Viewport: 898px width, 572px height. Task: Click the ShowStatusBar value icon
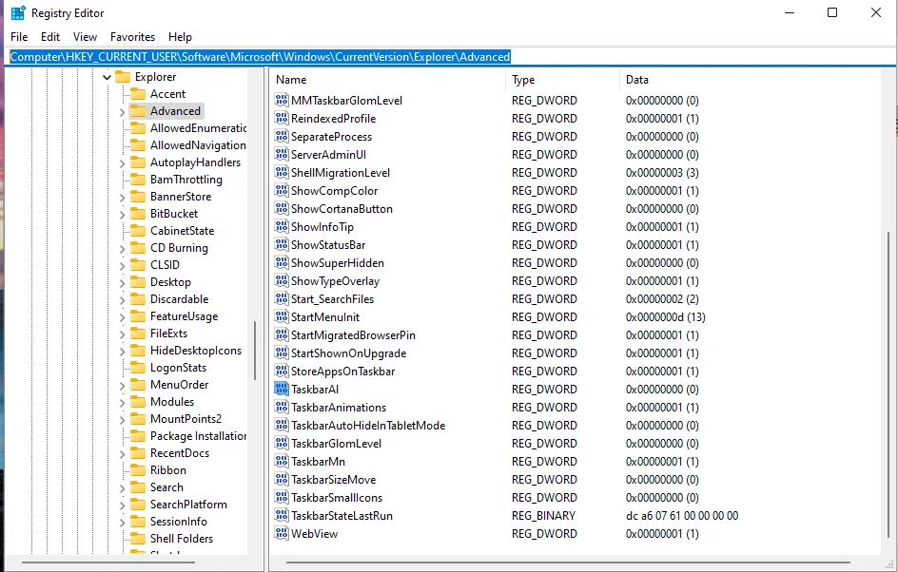coord(282,245)
